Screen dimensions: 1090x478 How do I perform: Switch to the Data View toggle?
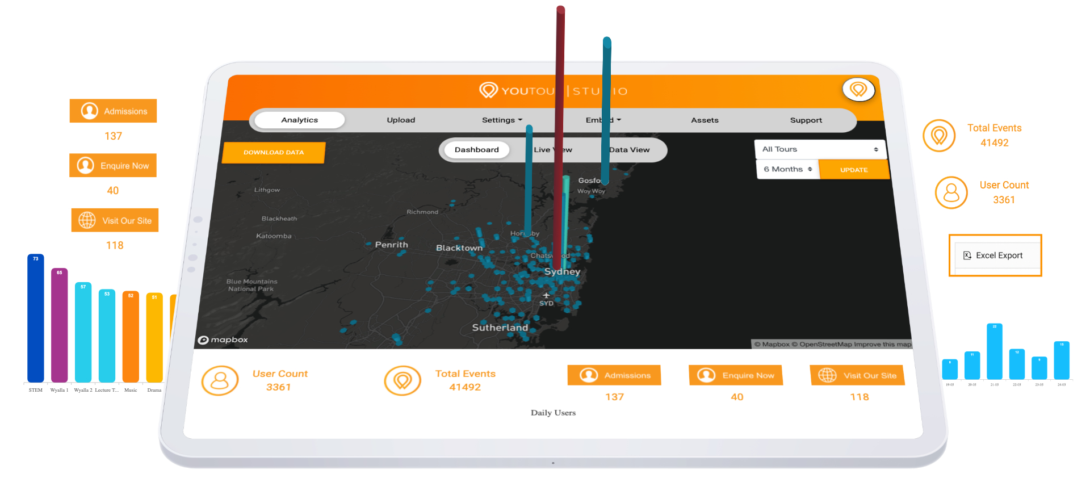[629, 150]
